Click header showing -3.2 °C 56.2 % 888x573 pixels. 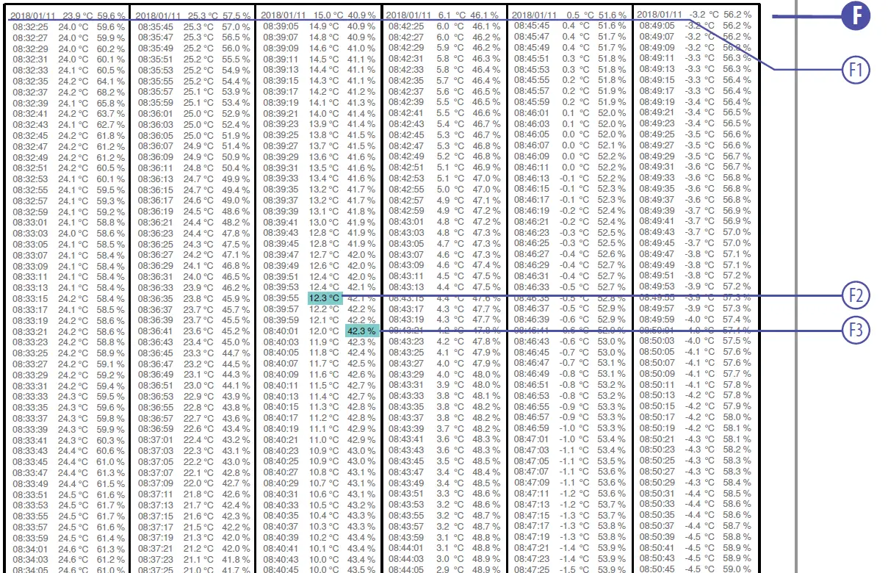[x=694, y=14]
